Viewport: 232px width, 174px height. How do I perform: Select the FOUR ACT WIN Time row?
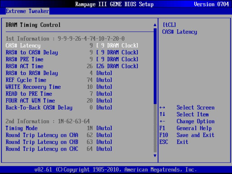[30, 101]
